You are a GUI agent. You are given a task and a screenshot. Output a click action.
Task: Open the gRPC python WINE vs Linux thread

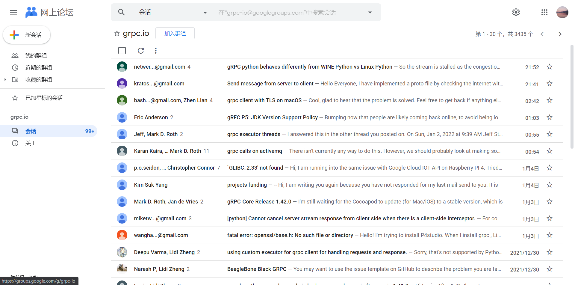(310, 67)
